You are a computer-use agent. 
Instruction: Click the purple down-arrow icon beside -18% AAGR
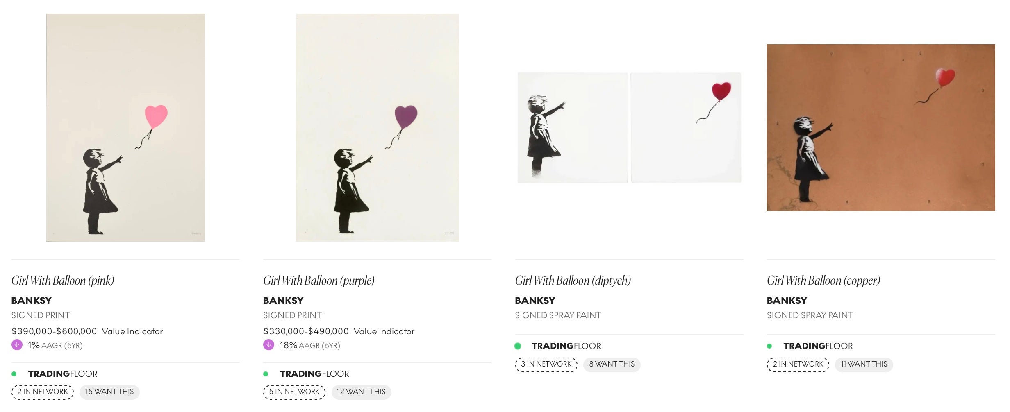[x=268, y=345]
